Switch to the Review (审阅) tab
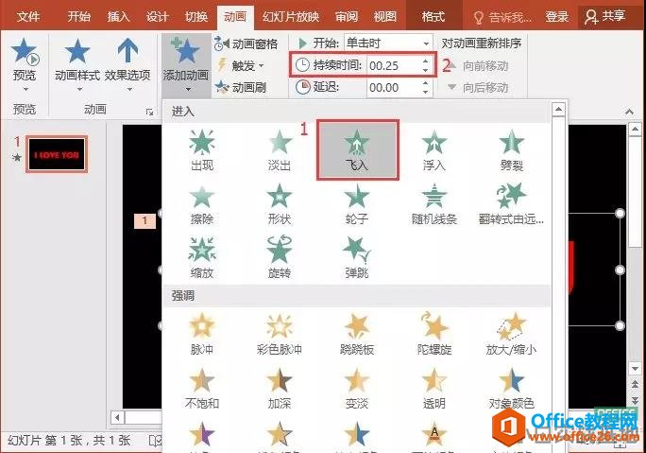 coord(346,16)
